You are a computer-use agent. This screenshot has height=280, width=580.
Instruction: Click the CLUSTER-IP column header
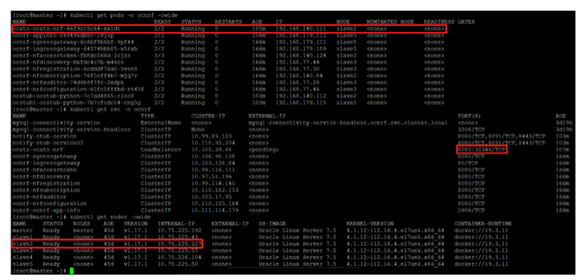208,116
